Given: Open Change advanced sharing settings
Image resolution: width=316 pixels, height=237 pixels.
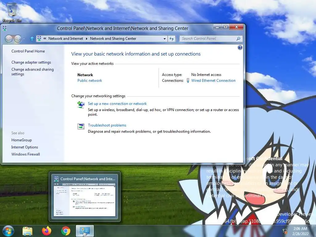Looking at the screenshot, I should 32,72.
